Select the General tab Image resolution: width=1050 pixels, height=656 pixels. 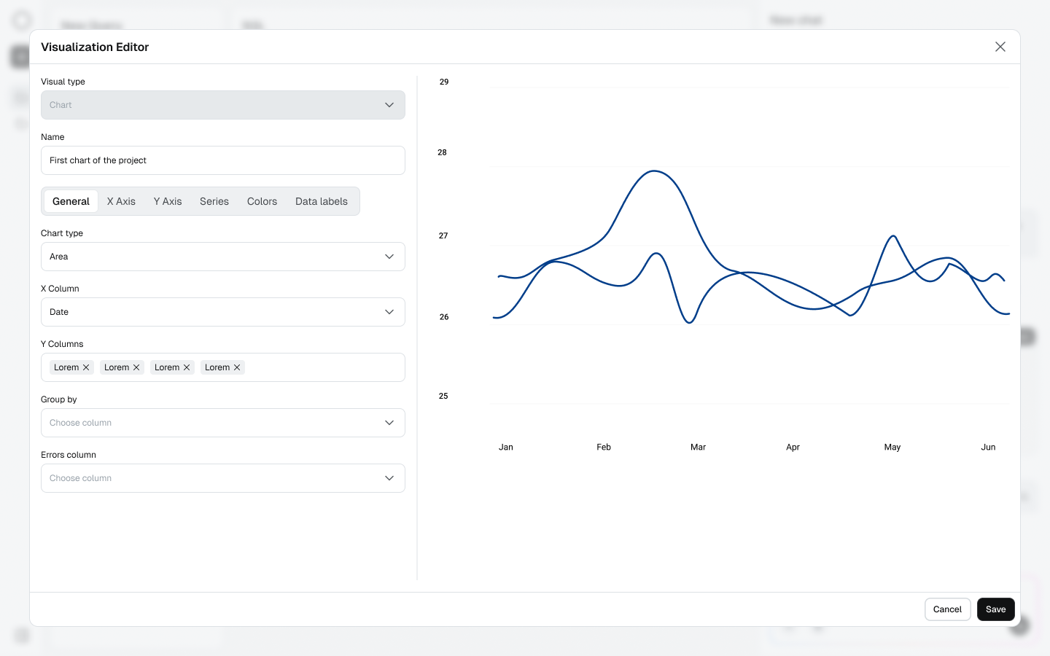click(x=71, y=201)
